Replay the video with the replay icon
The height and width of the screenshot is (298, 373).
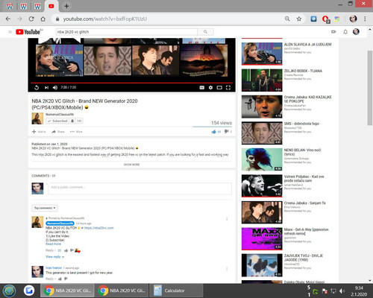37,87
